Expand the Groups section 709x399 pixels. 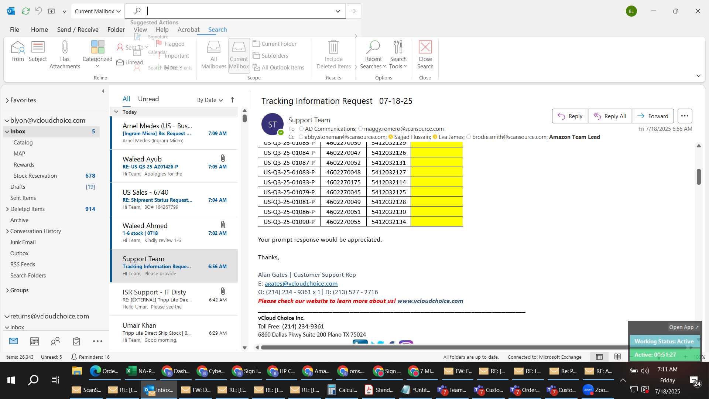click(x=7, y=290)
